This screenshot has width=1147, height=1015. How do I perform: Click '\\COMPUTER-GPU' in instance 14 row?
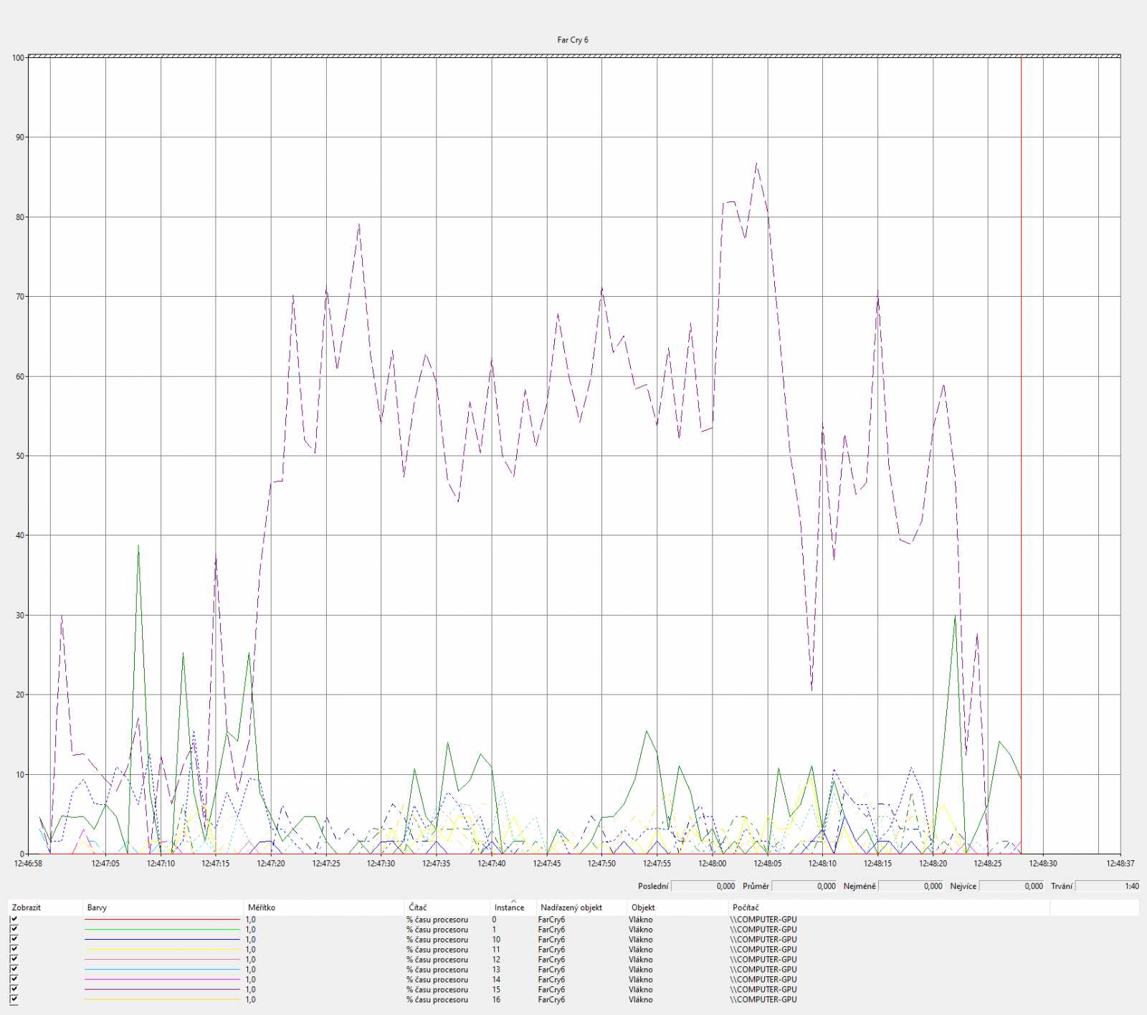point(763,979)
